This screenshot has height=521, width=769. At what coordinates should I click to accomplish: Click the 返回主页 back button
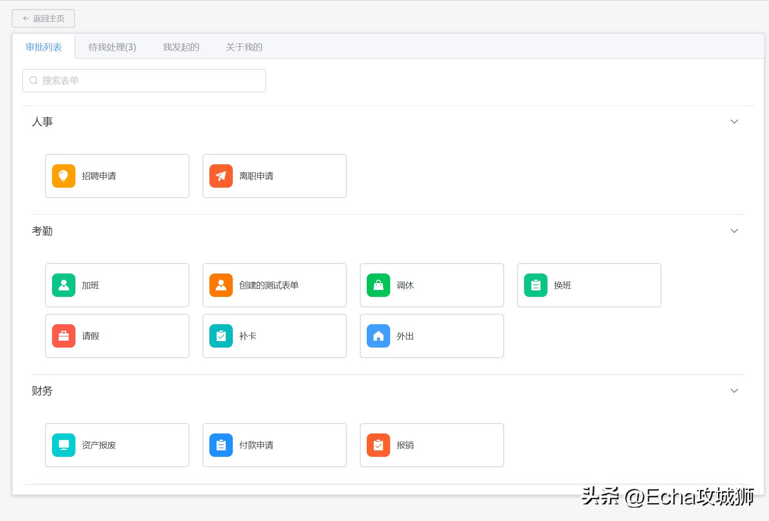pos(42,19)
